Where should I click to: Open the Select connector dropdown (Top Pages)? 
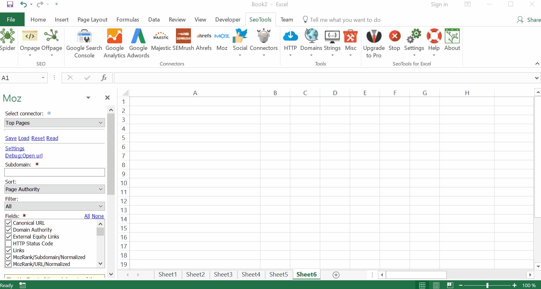[55, 123]
